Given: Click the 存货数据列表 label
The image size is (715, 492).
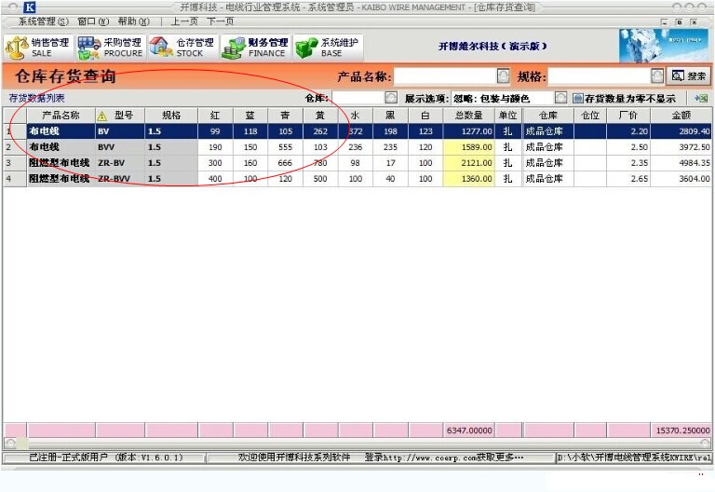Looking at the screenshot, I should [36, 98].
